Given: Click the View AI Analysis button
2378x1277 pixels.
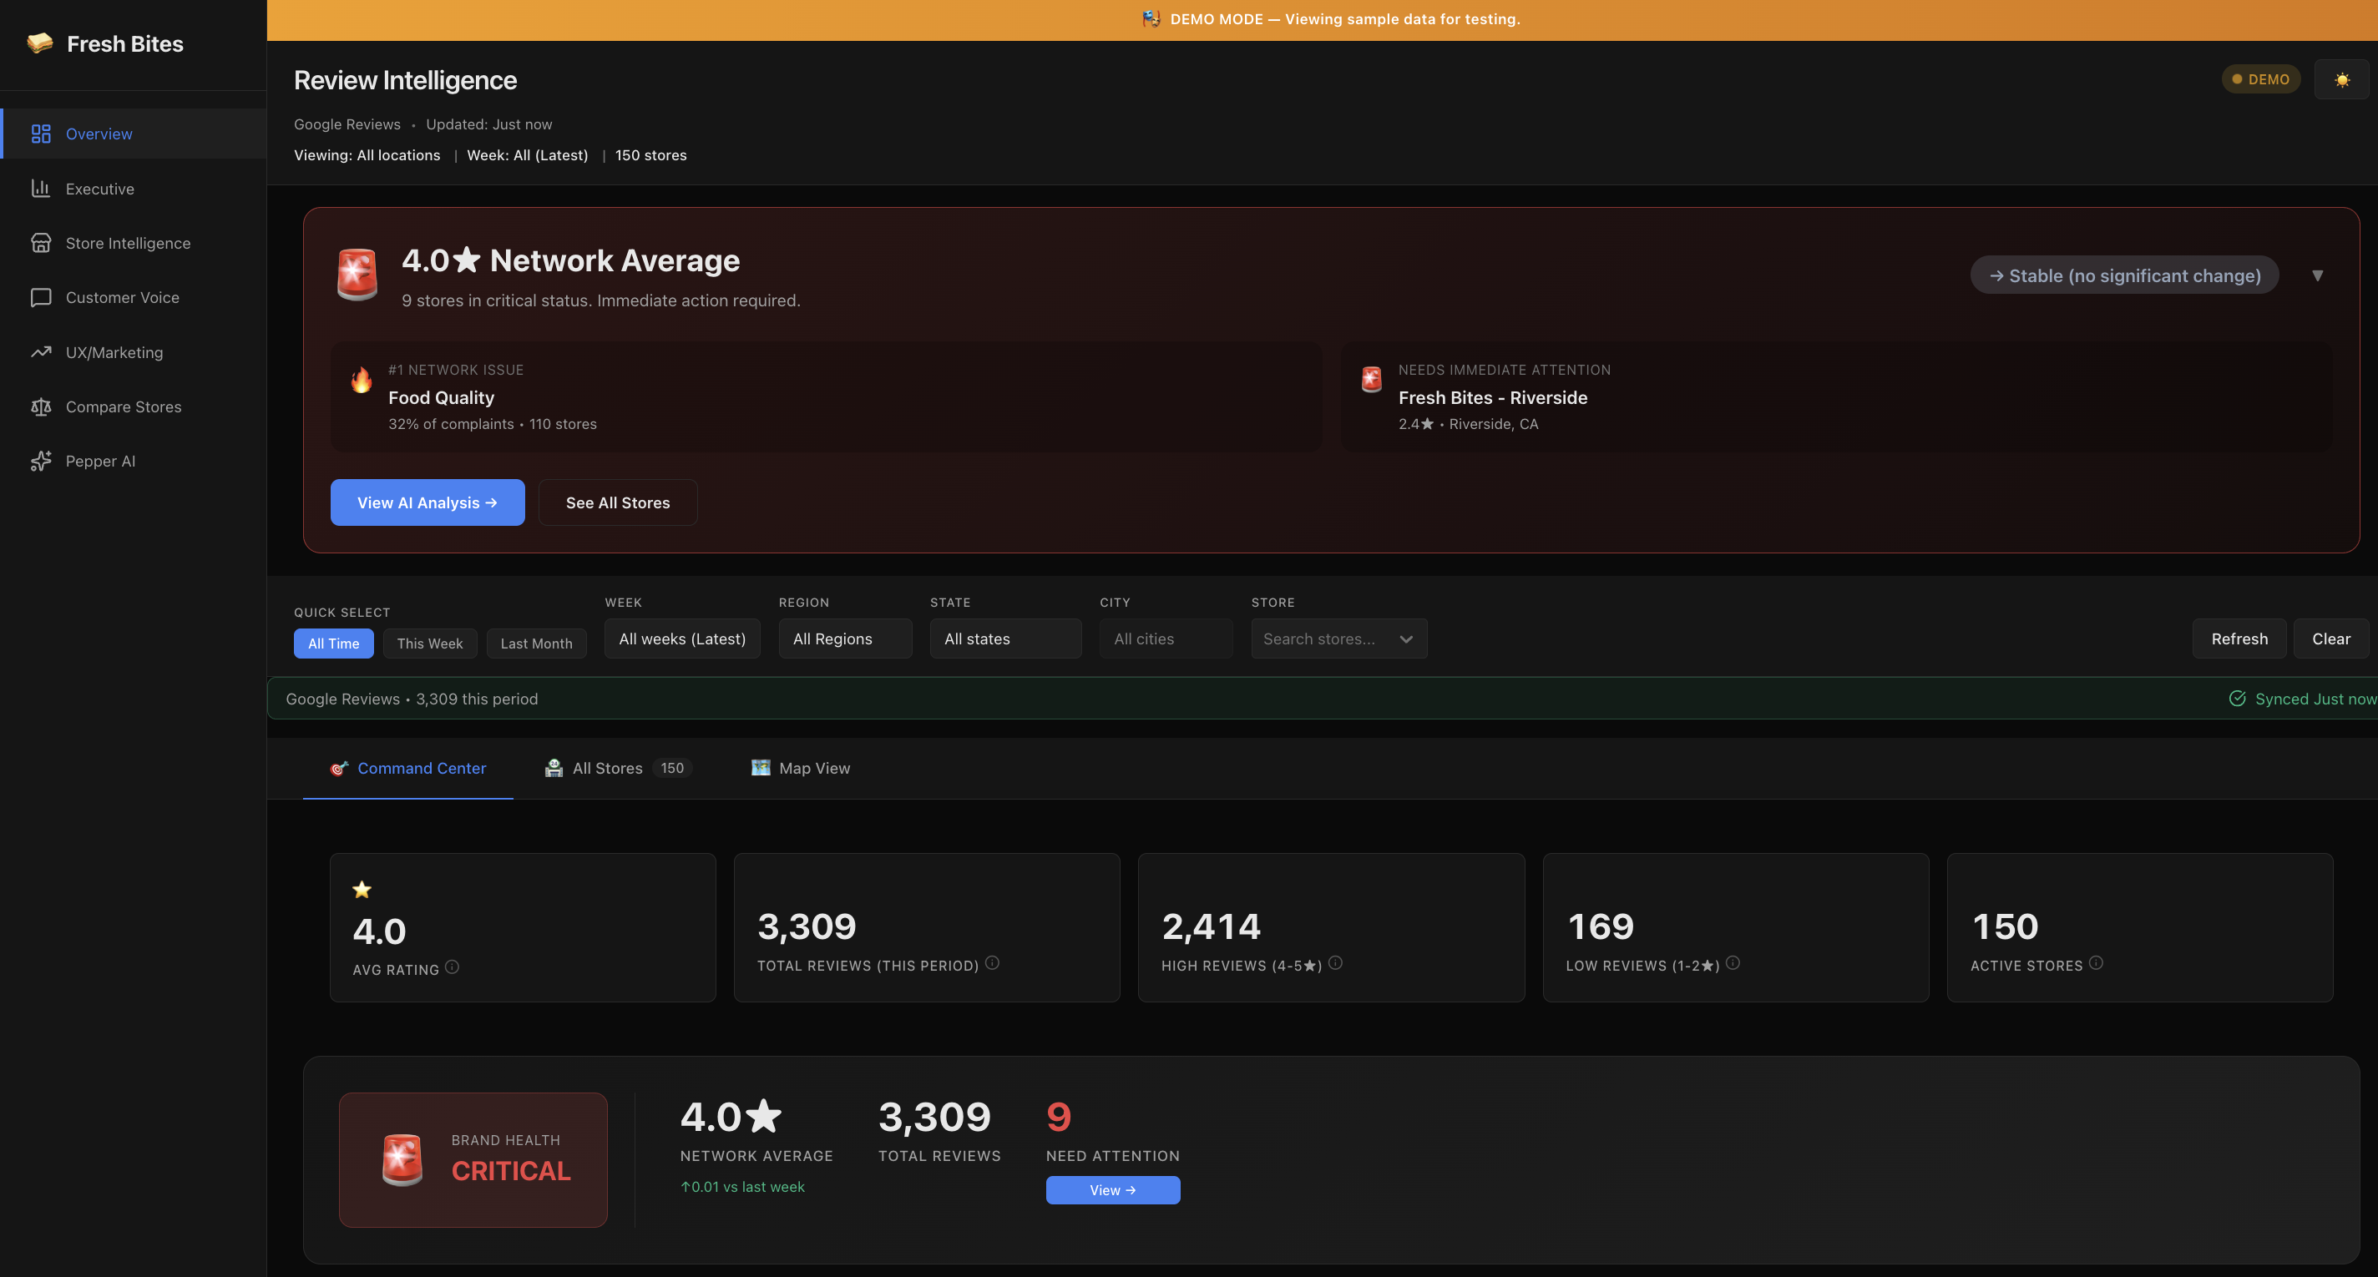Looking at the screenshot, I should (428, 502).
